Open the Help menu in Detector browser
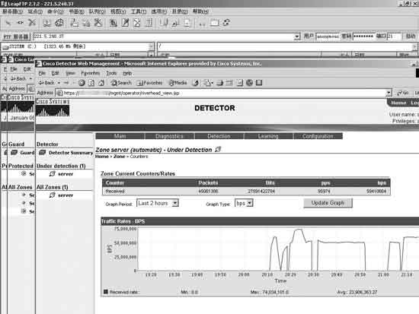Image resolution: width=419 pixels, height=314 pixels. coord(127,73)
